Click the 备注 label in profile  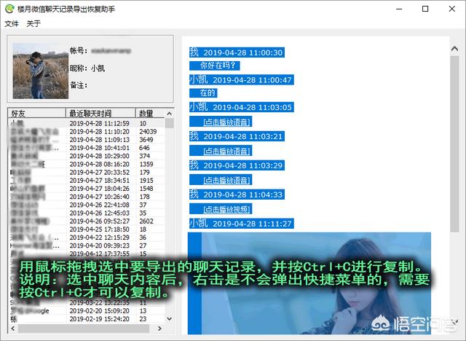78,85
